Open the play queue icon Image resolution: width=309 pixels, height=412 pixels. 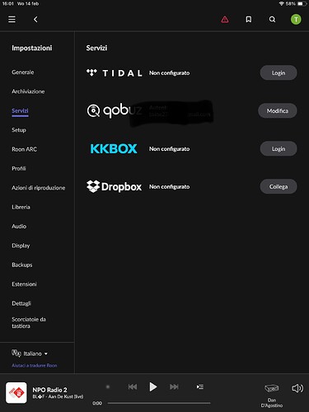pyautogui.click(x=200, y=386)
